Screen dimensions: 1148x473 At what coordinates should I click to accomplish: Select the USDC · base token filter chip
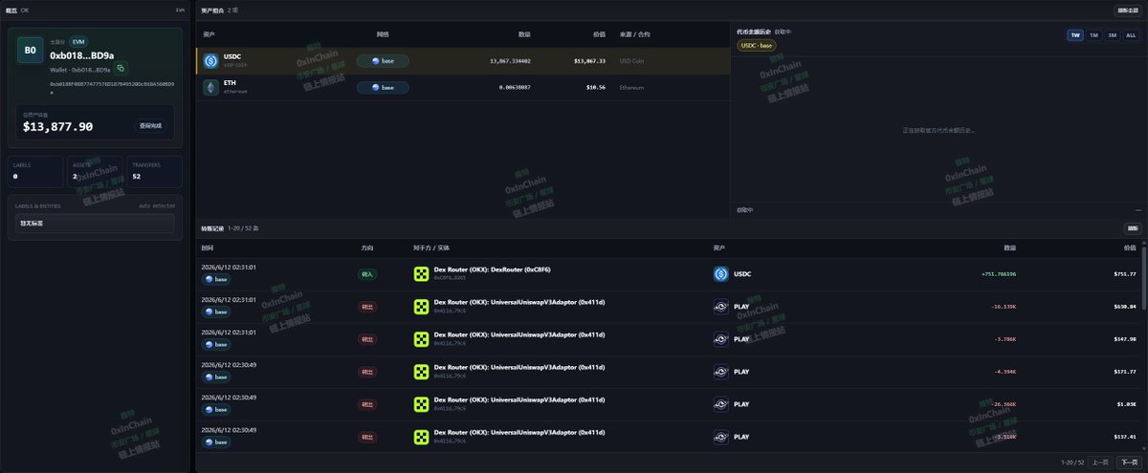[x=756, y=45]
